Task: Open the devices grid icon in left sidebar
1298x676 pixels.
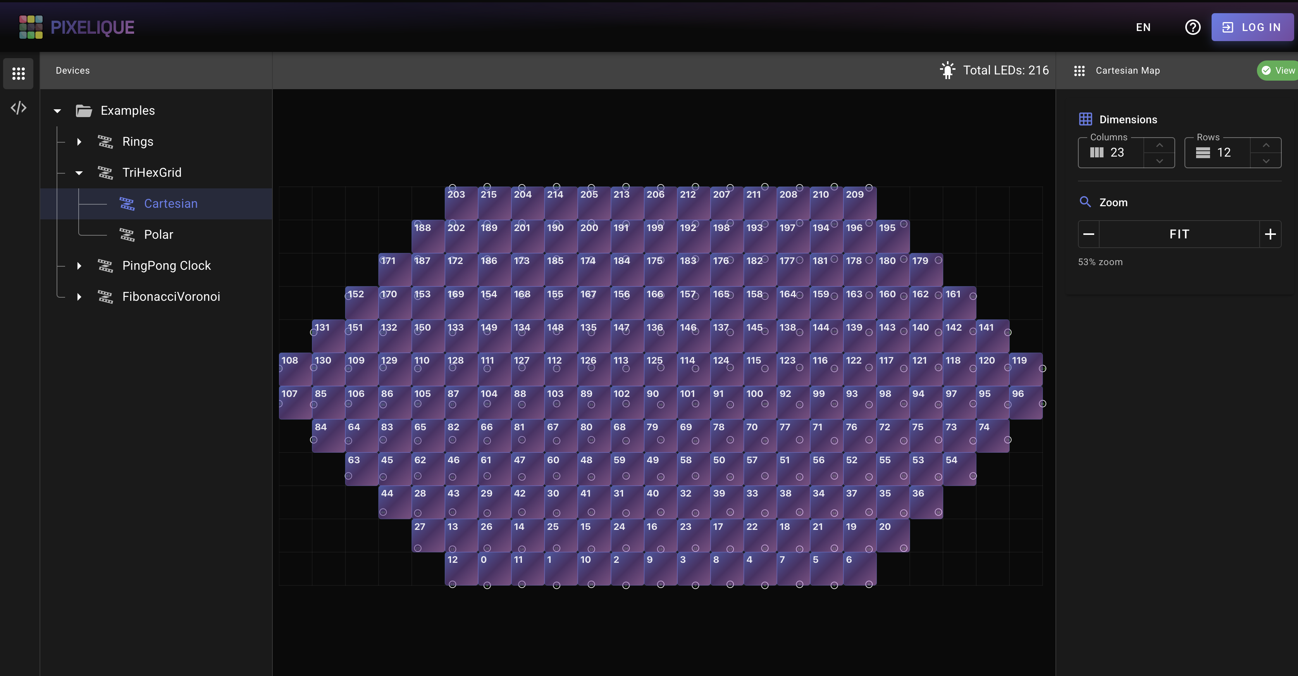Action: (x=18, y=74)
